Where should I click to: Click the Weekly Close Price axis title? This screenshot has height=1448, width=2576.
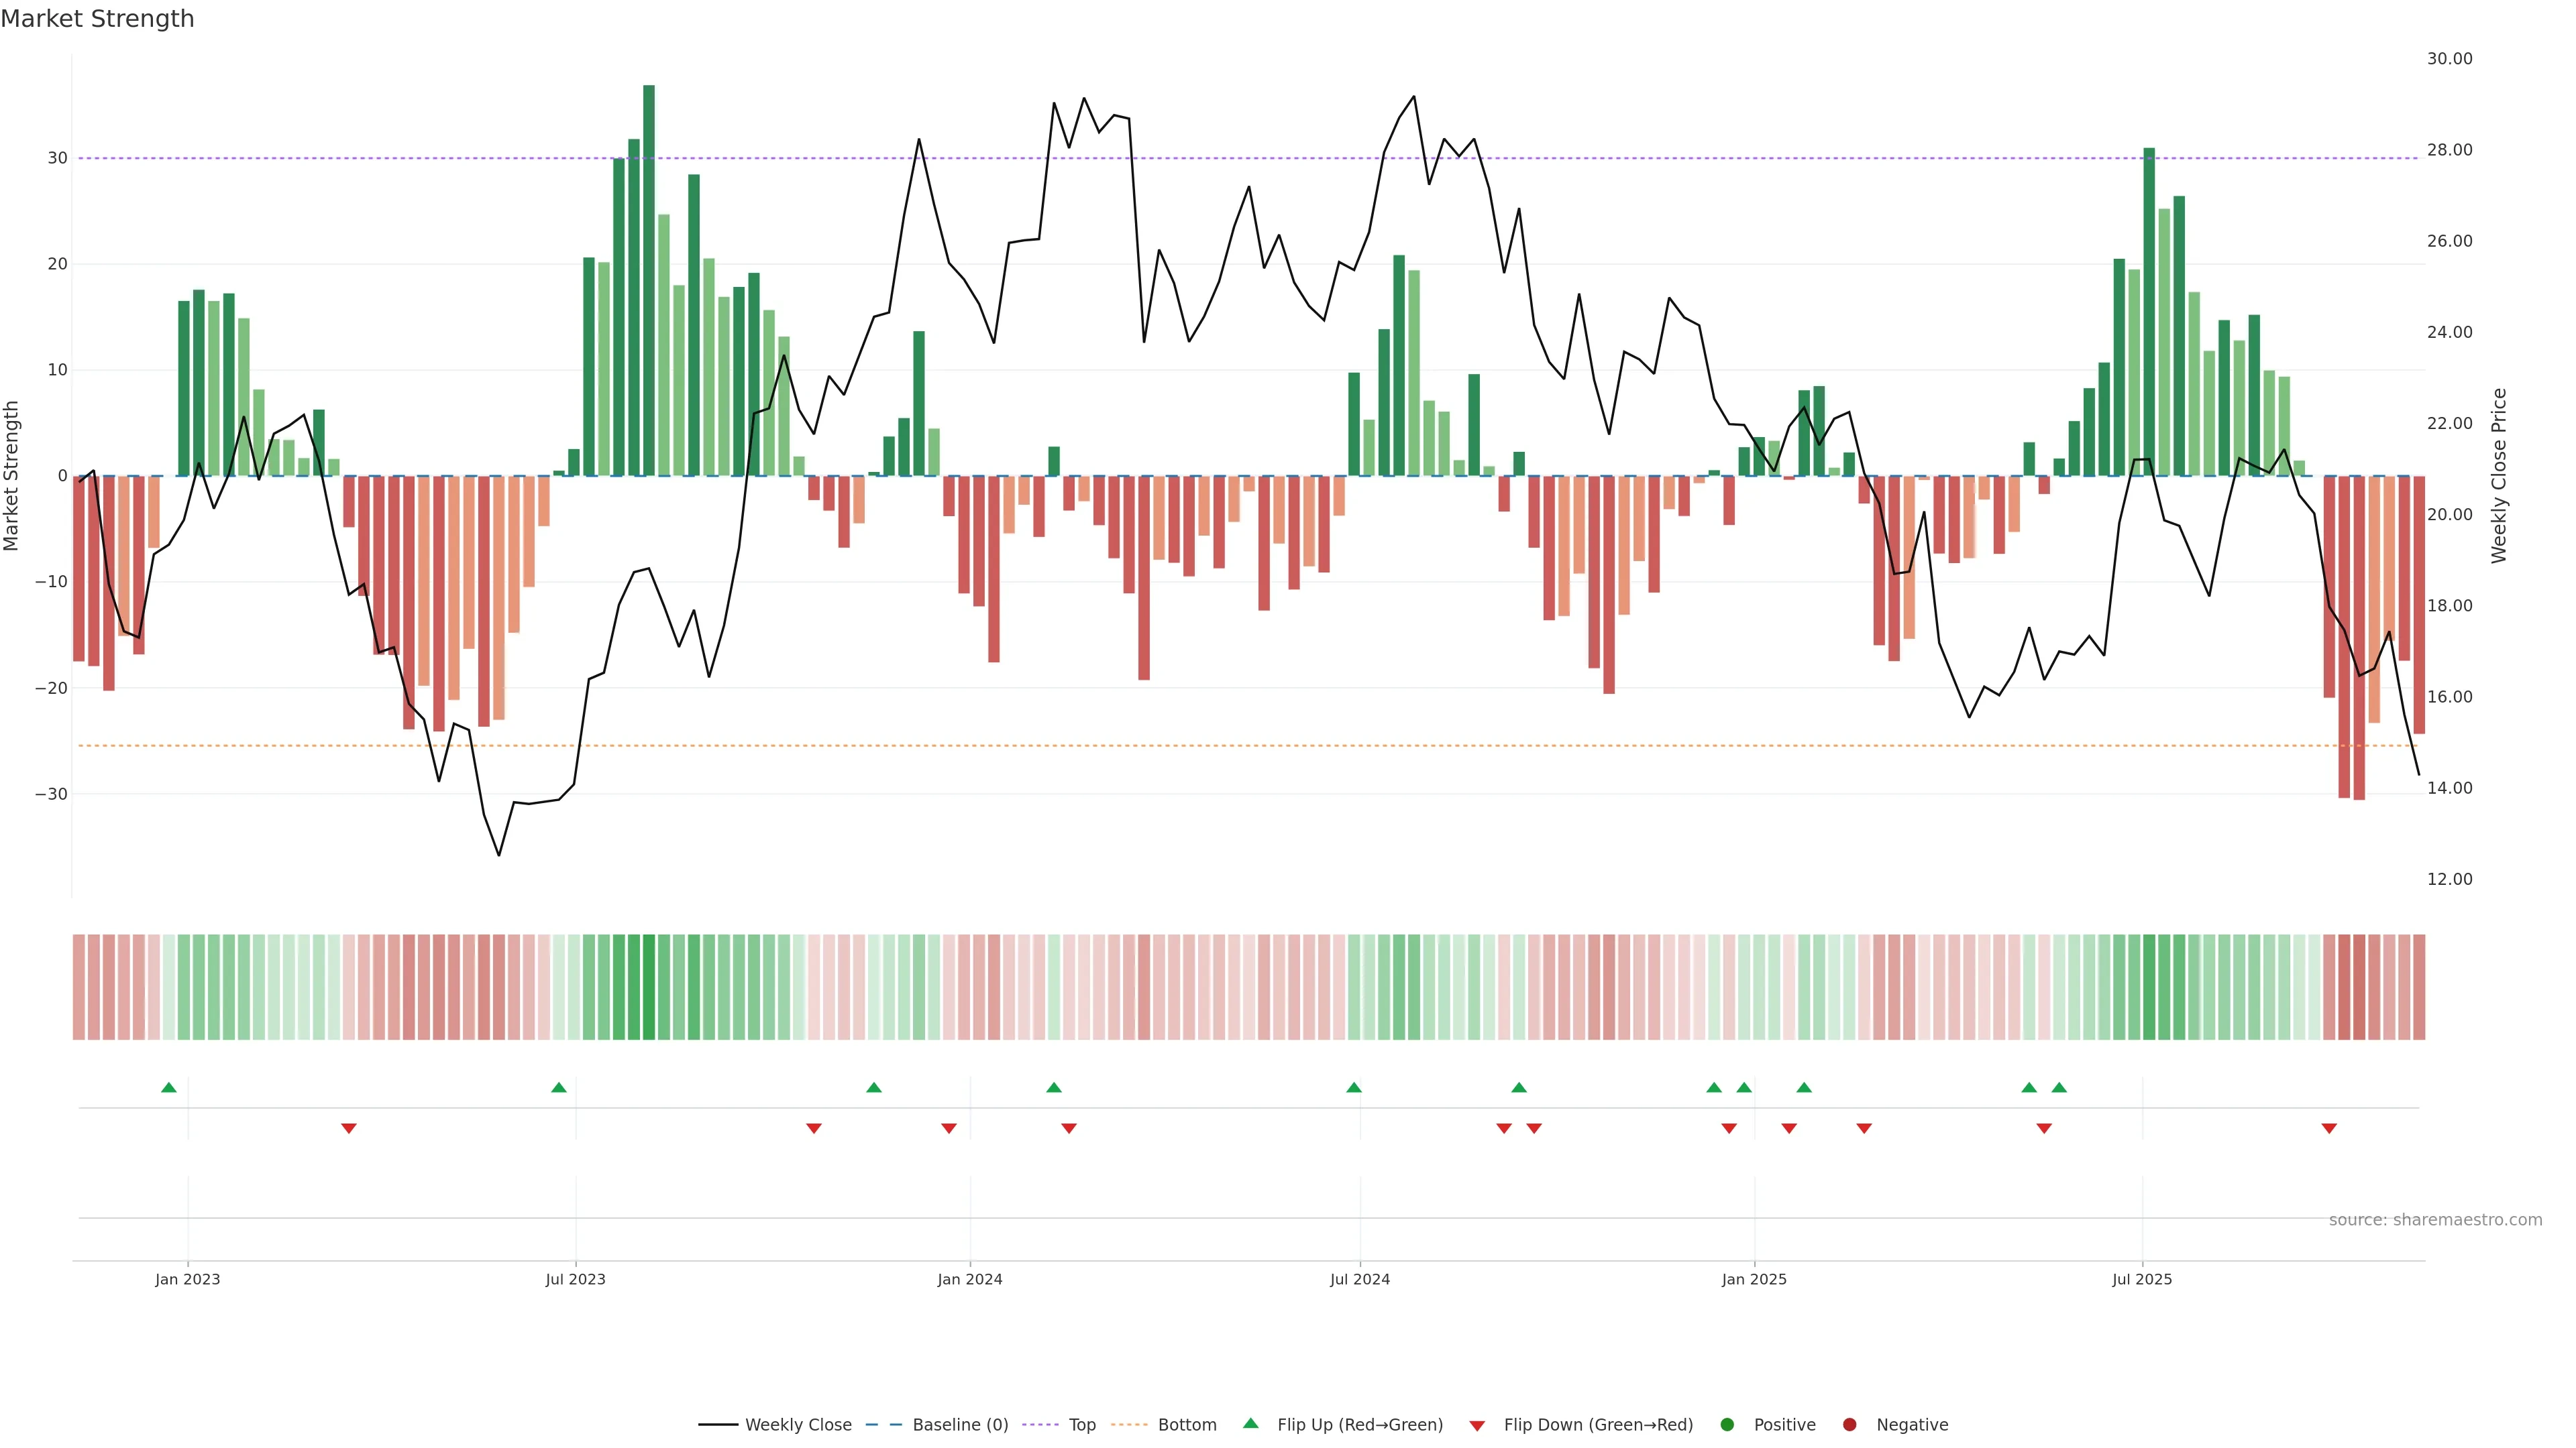pyautogui.click(x=2499, y=476)
